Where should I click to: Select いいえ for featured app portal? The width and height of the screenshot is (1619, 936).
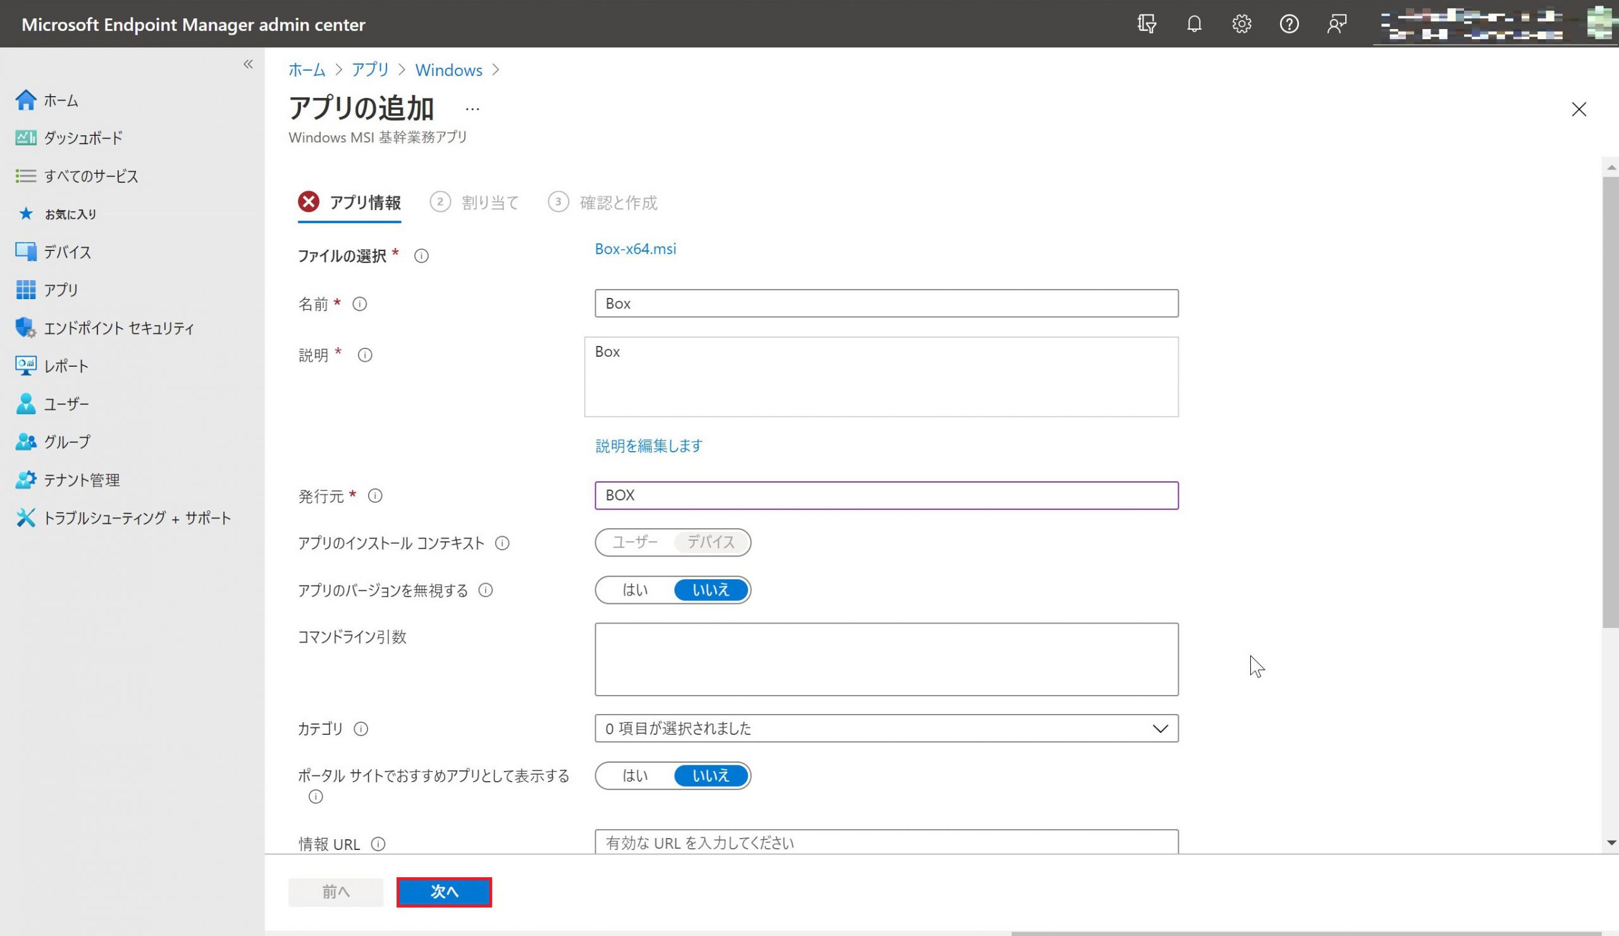711,775
